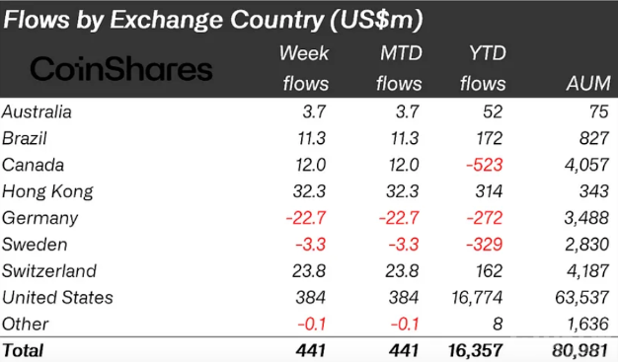Screen dimensions: 618x362
Task: Click total AUM value 80,981
Action: point(580,350)
